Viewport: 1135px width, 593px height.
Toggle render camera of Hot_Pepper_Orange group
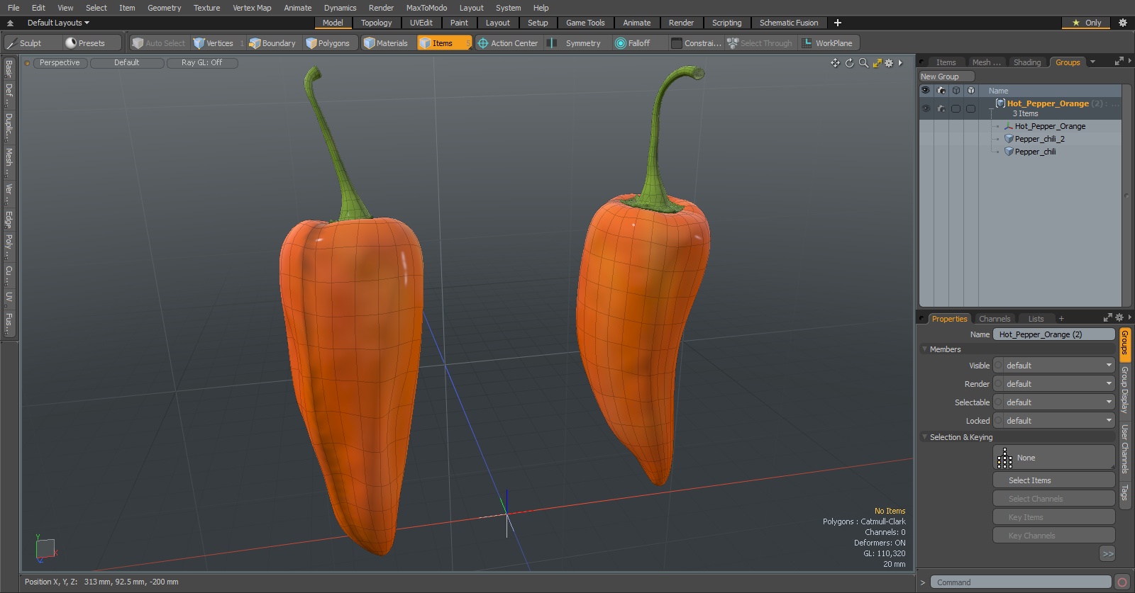[941, 108]
